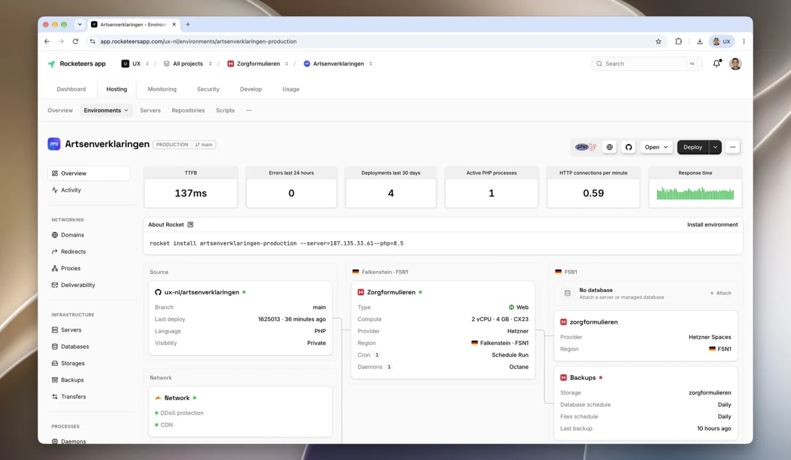Click the Response time chart
The width and height of the screenshot is (791, 460).
(695, 193)
